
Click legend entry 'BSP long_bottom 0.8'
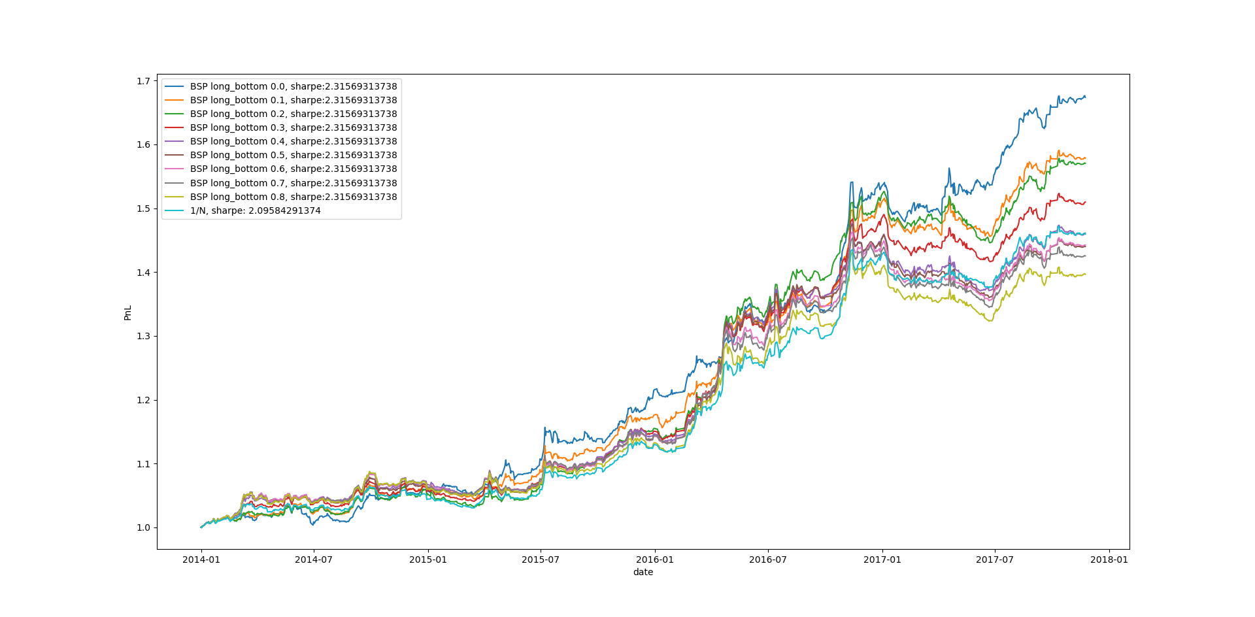tap(280, 197)
